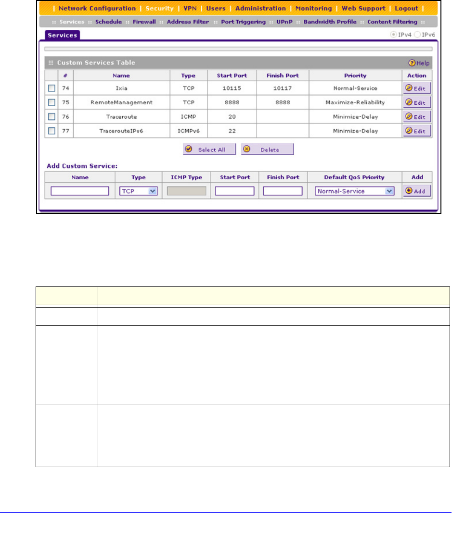Click the Add Custom Service label
The image size is (452, 546).
[x=82, y=166]
